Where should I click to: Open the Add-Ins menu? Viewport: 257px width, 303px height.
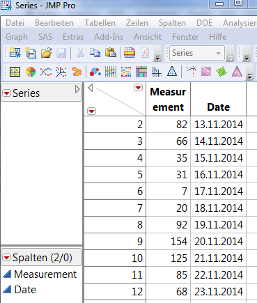[x=109, y=37]
